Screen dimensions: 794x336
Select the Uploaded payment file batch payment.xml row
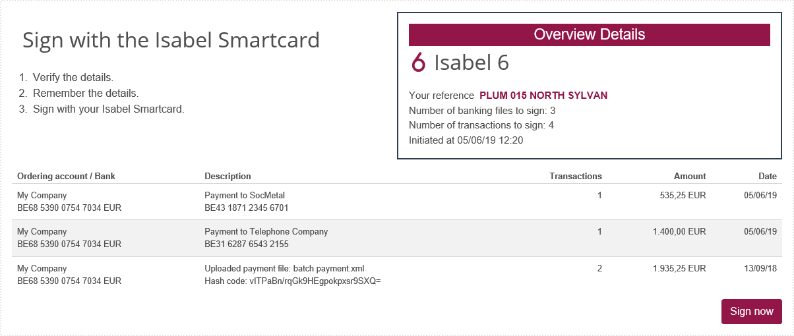[397, 275]
